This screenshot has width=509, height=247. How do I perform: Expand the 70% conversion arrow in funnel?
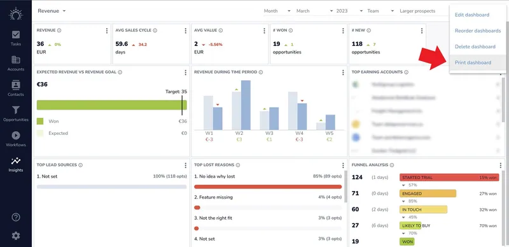tap(403, 233)
